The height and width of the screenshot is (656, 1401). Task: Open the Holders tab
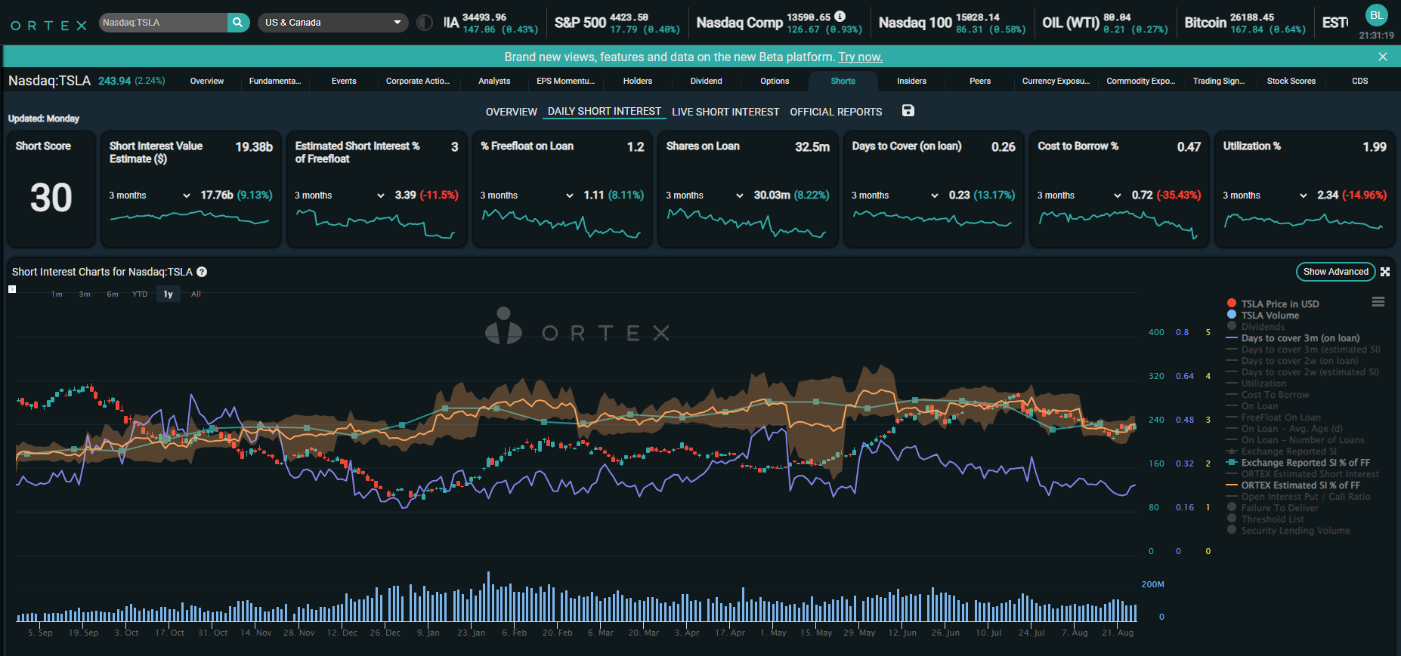(638, 81)
